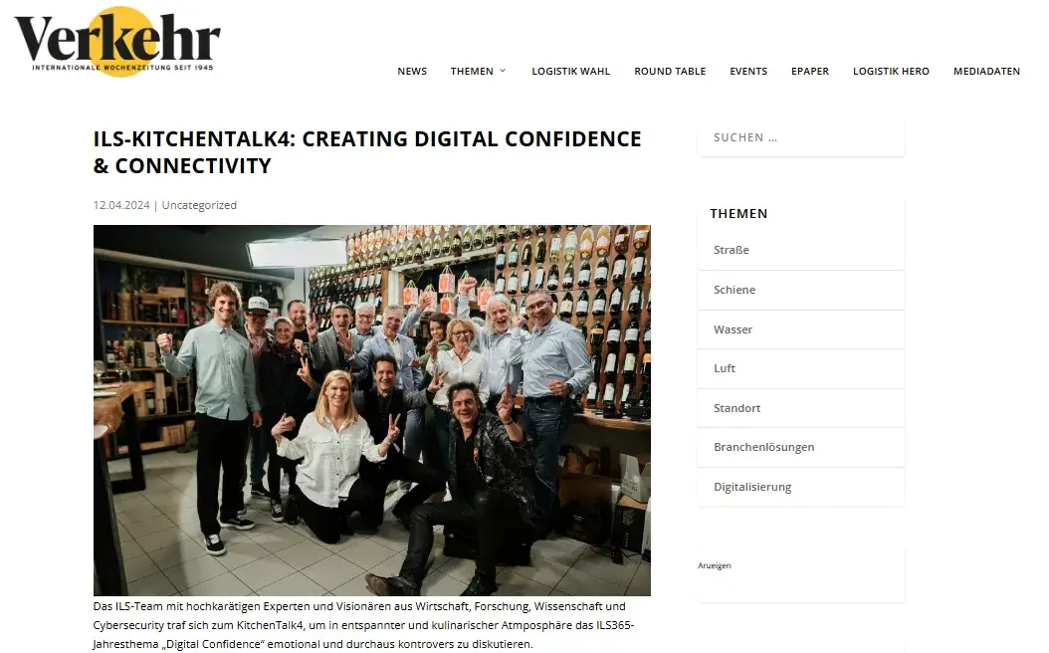
Task: Open Mediadaten from the navigation
Action: click(986, 71)
